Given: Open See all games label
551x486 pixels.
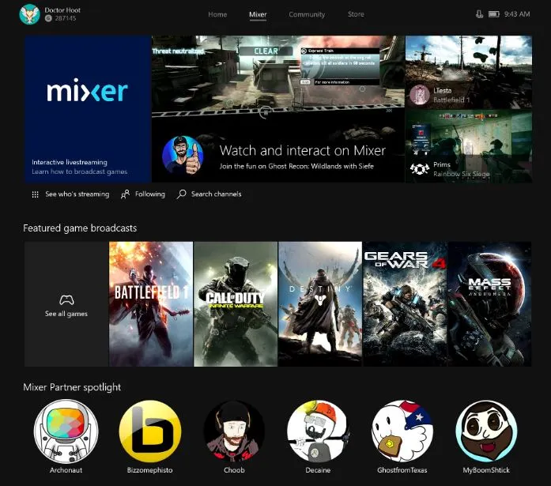Looking at the screenshot, I should pyautogui.click(x=66, y=314).
